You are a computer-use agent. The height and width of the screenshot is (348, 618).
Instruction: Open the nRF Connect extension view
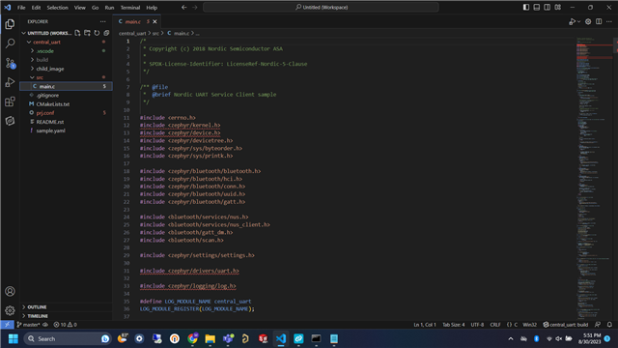click(10, 121)
